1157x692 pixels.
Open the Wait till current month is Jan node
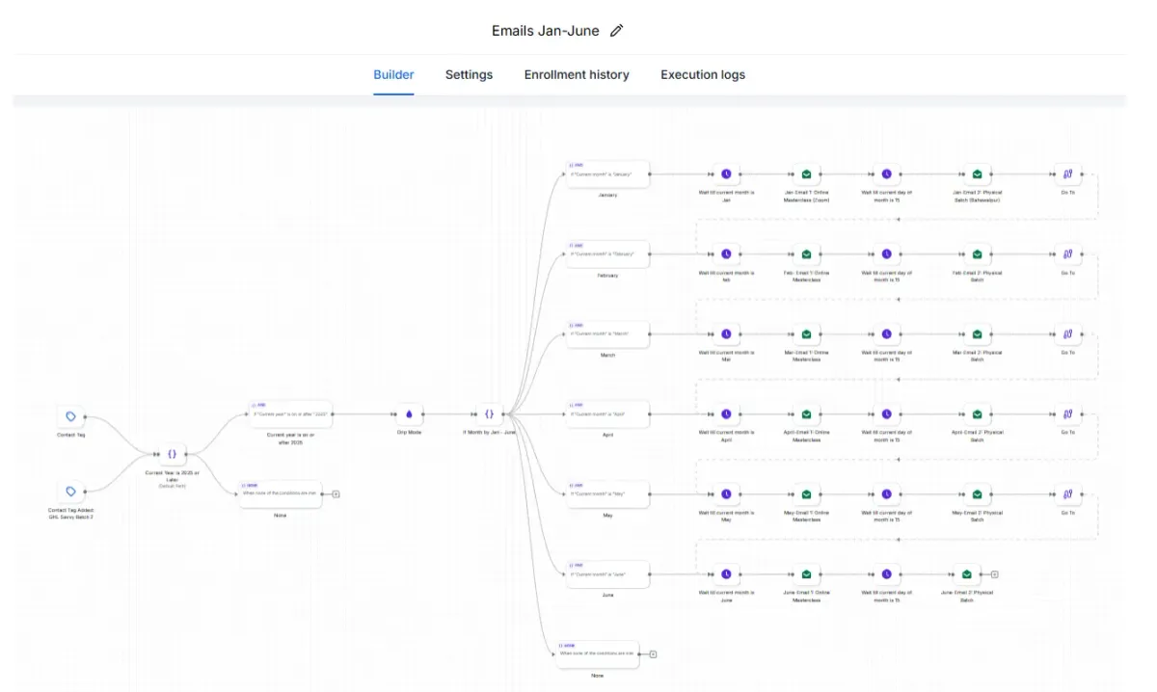tap(726, 174)
